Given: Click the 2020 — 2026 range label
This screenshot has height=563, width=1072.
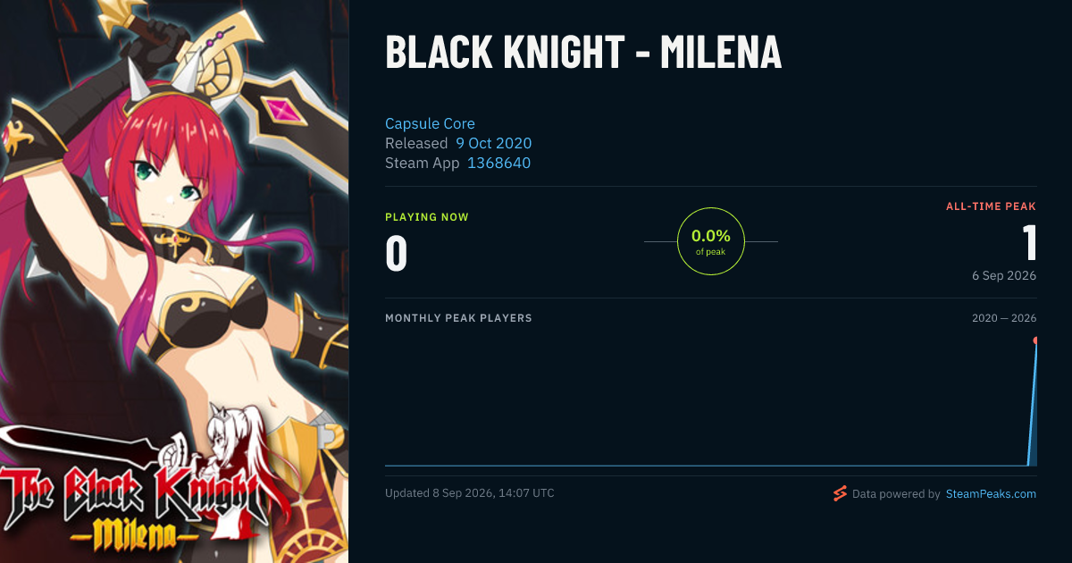Looking at the screenshot, I should point(1004,318).
